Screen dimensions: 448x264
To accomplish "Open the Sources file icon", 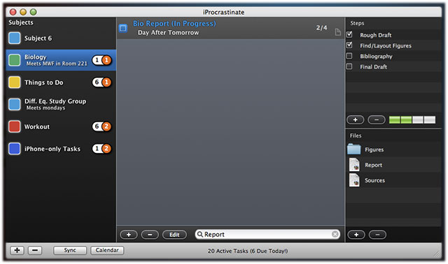I will click(x=354, y=180).
